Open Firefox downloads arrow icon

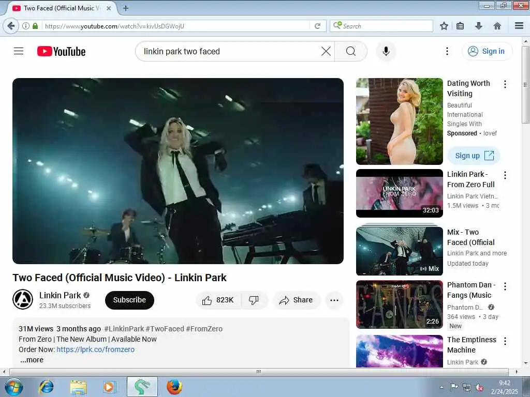479,26
